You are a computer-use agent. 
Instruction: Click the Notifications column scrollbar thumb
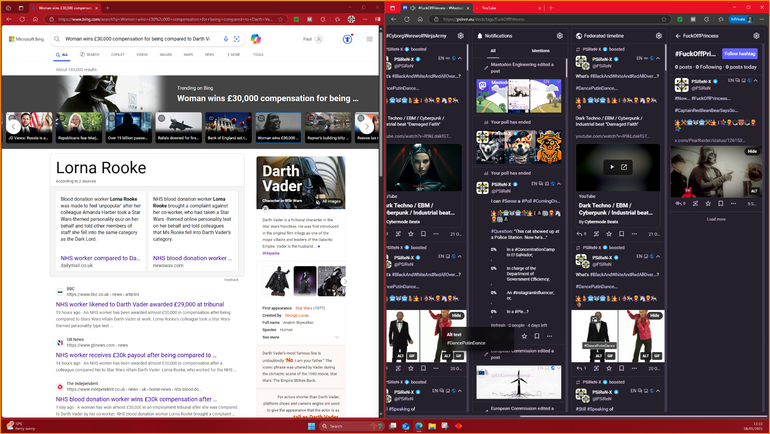566,67
